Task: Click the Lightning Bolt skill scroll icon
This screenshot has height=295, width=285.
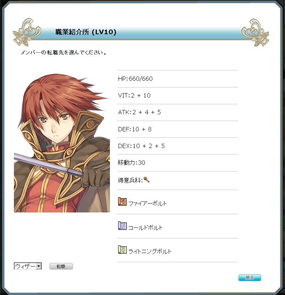Action: tap(122, 250)
